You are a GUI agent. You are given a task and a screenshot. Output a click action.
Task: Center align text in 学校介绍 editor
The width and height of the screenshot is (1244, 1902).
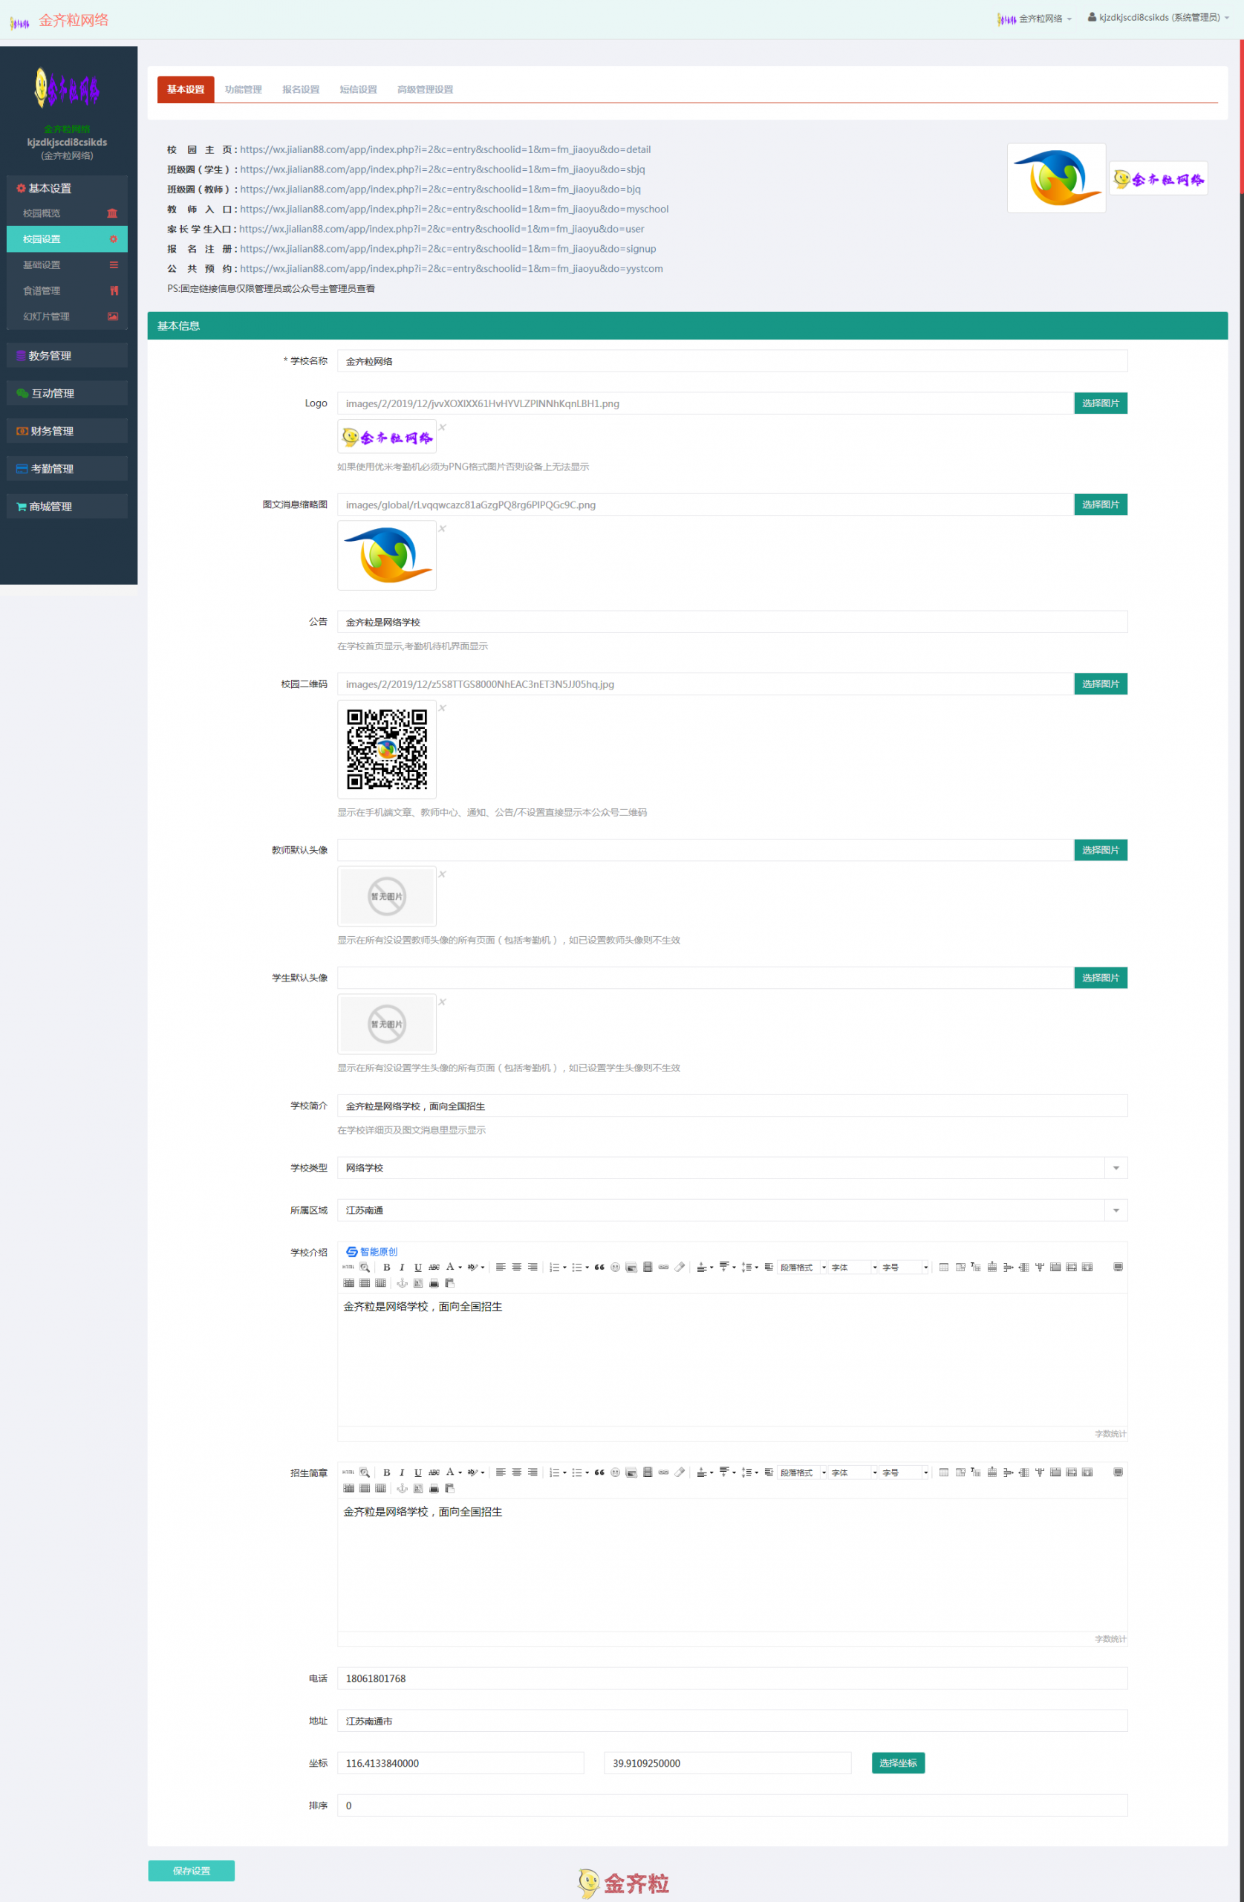tap(517, 1267)
